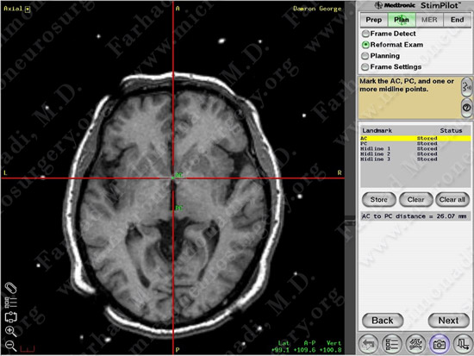
Task: Switch to the End tab
Action: [457, 20]
